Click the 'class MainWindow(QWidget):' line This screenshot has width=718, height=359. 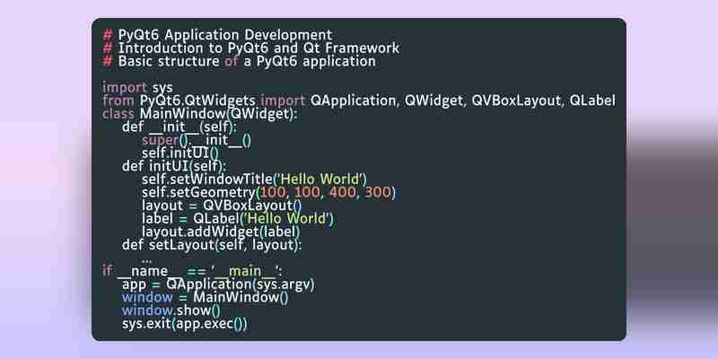(x=200, y=114)
